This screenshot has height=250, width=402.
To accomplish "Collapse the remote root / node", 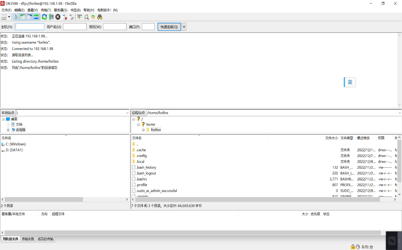I will click(134, 119).
